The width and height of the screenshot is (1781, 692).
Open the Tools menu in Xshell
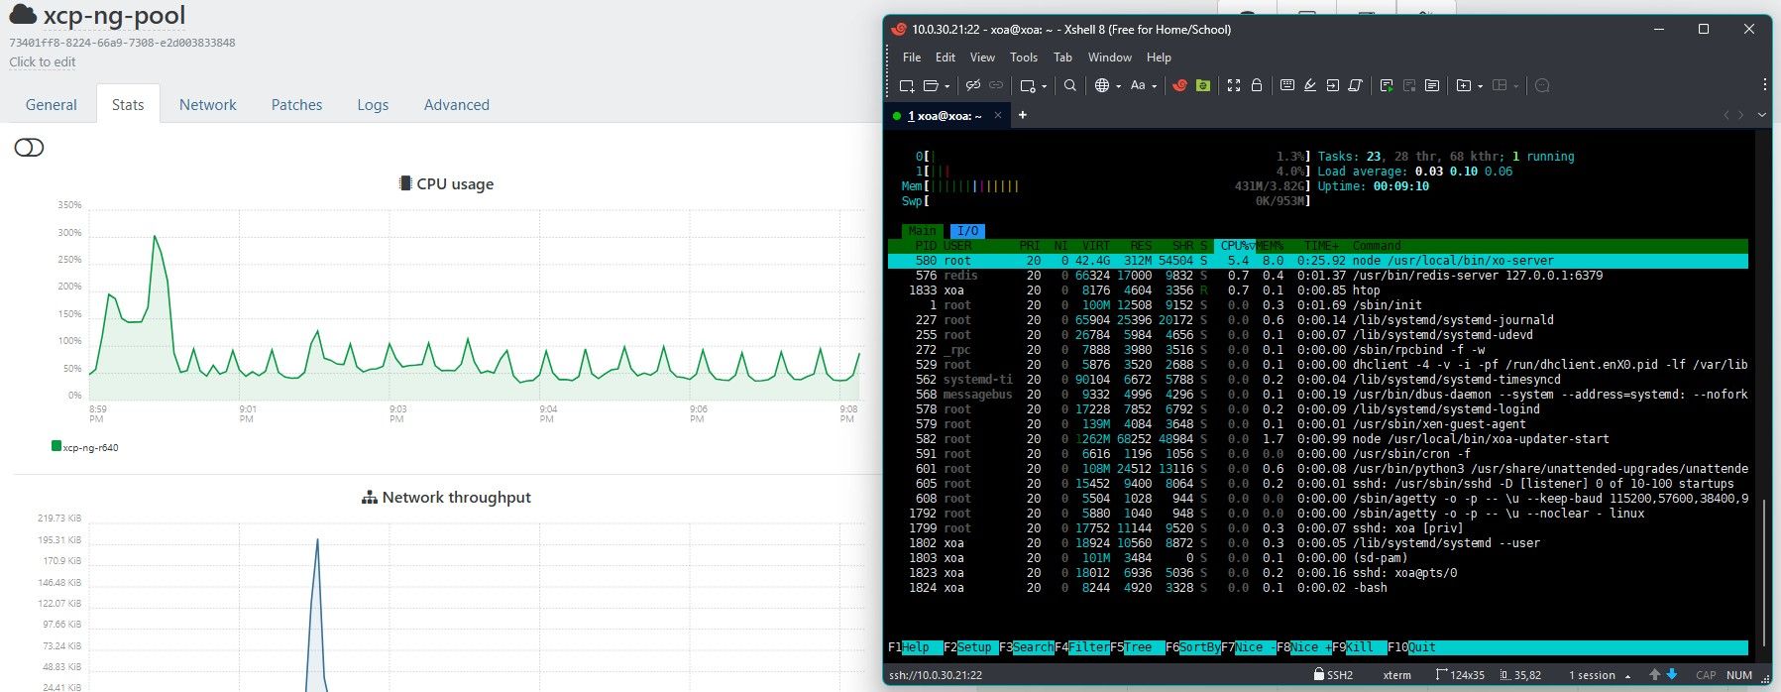[x=1023, y=58]
